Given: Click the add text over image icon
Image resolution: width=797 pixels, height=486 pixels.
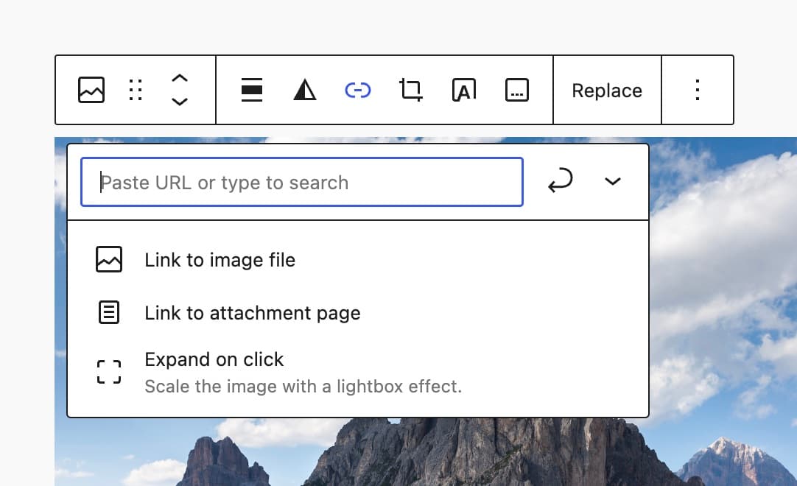Looking at the screenshot, I should tap(463, 90).
